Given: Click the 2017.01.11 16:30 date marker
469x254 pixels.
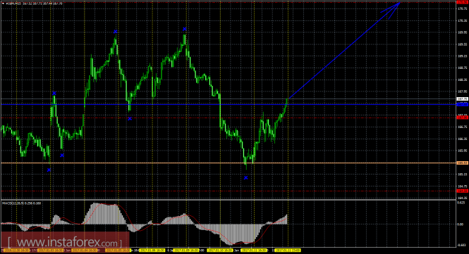Looking at the screenshot, I should point(254,250).
